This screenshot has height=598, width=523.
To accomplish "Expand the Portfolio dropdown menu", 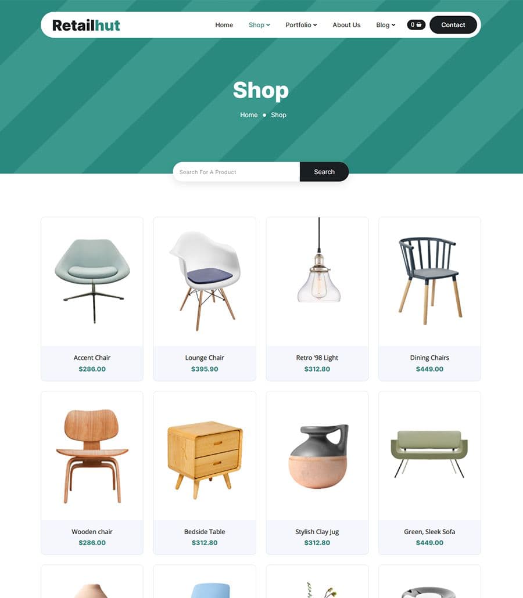I will pyautogui.click(x=301, y=25).
